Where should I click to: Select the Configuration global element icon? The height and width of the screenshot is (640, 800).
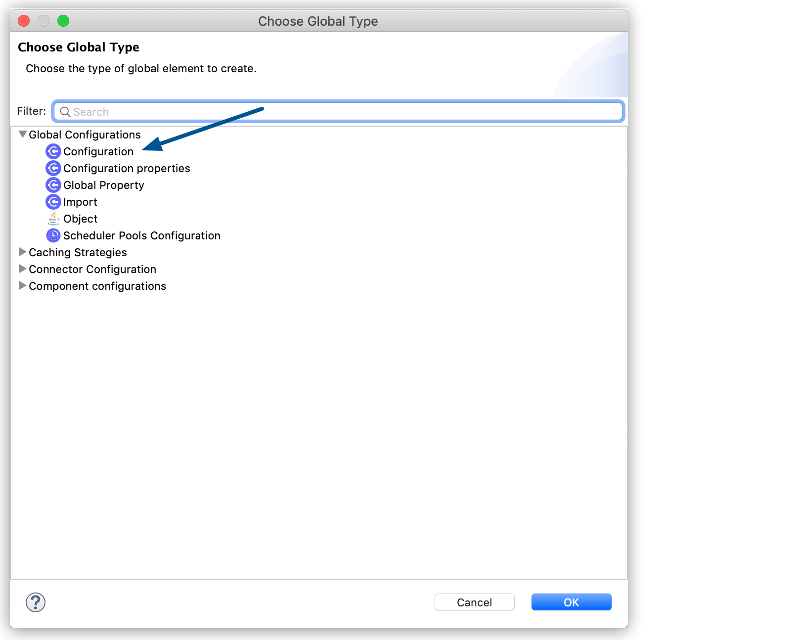point(53,151)
